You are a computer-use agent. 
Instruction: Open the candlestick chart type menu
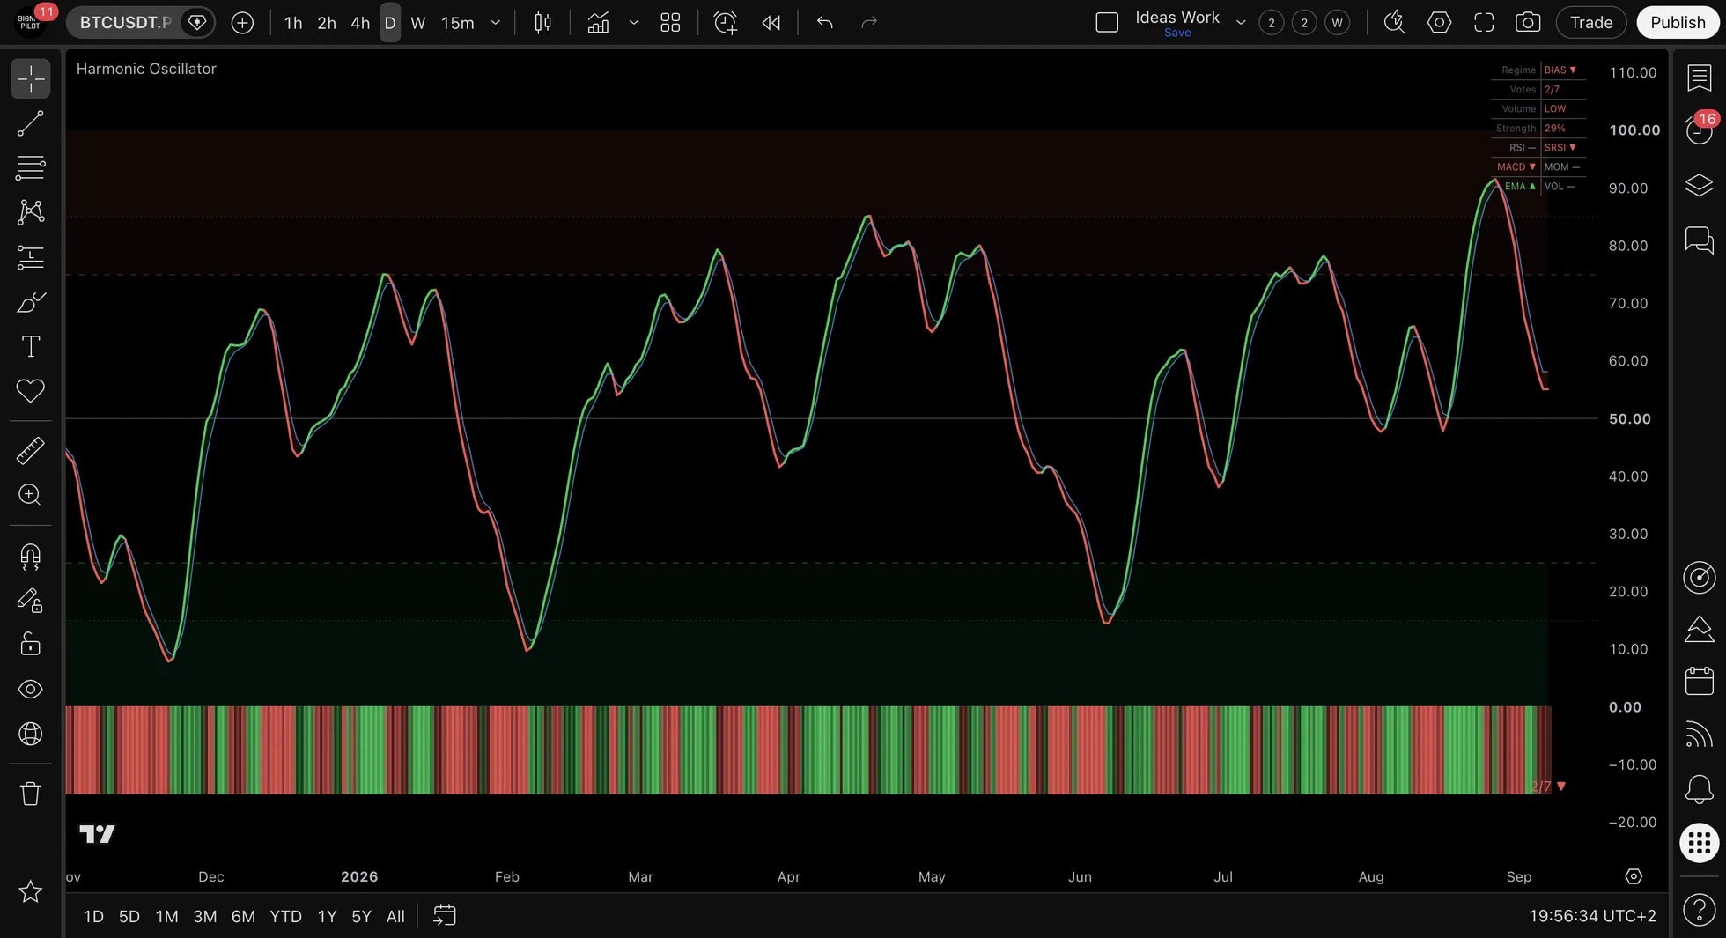(543, 23)
